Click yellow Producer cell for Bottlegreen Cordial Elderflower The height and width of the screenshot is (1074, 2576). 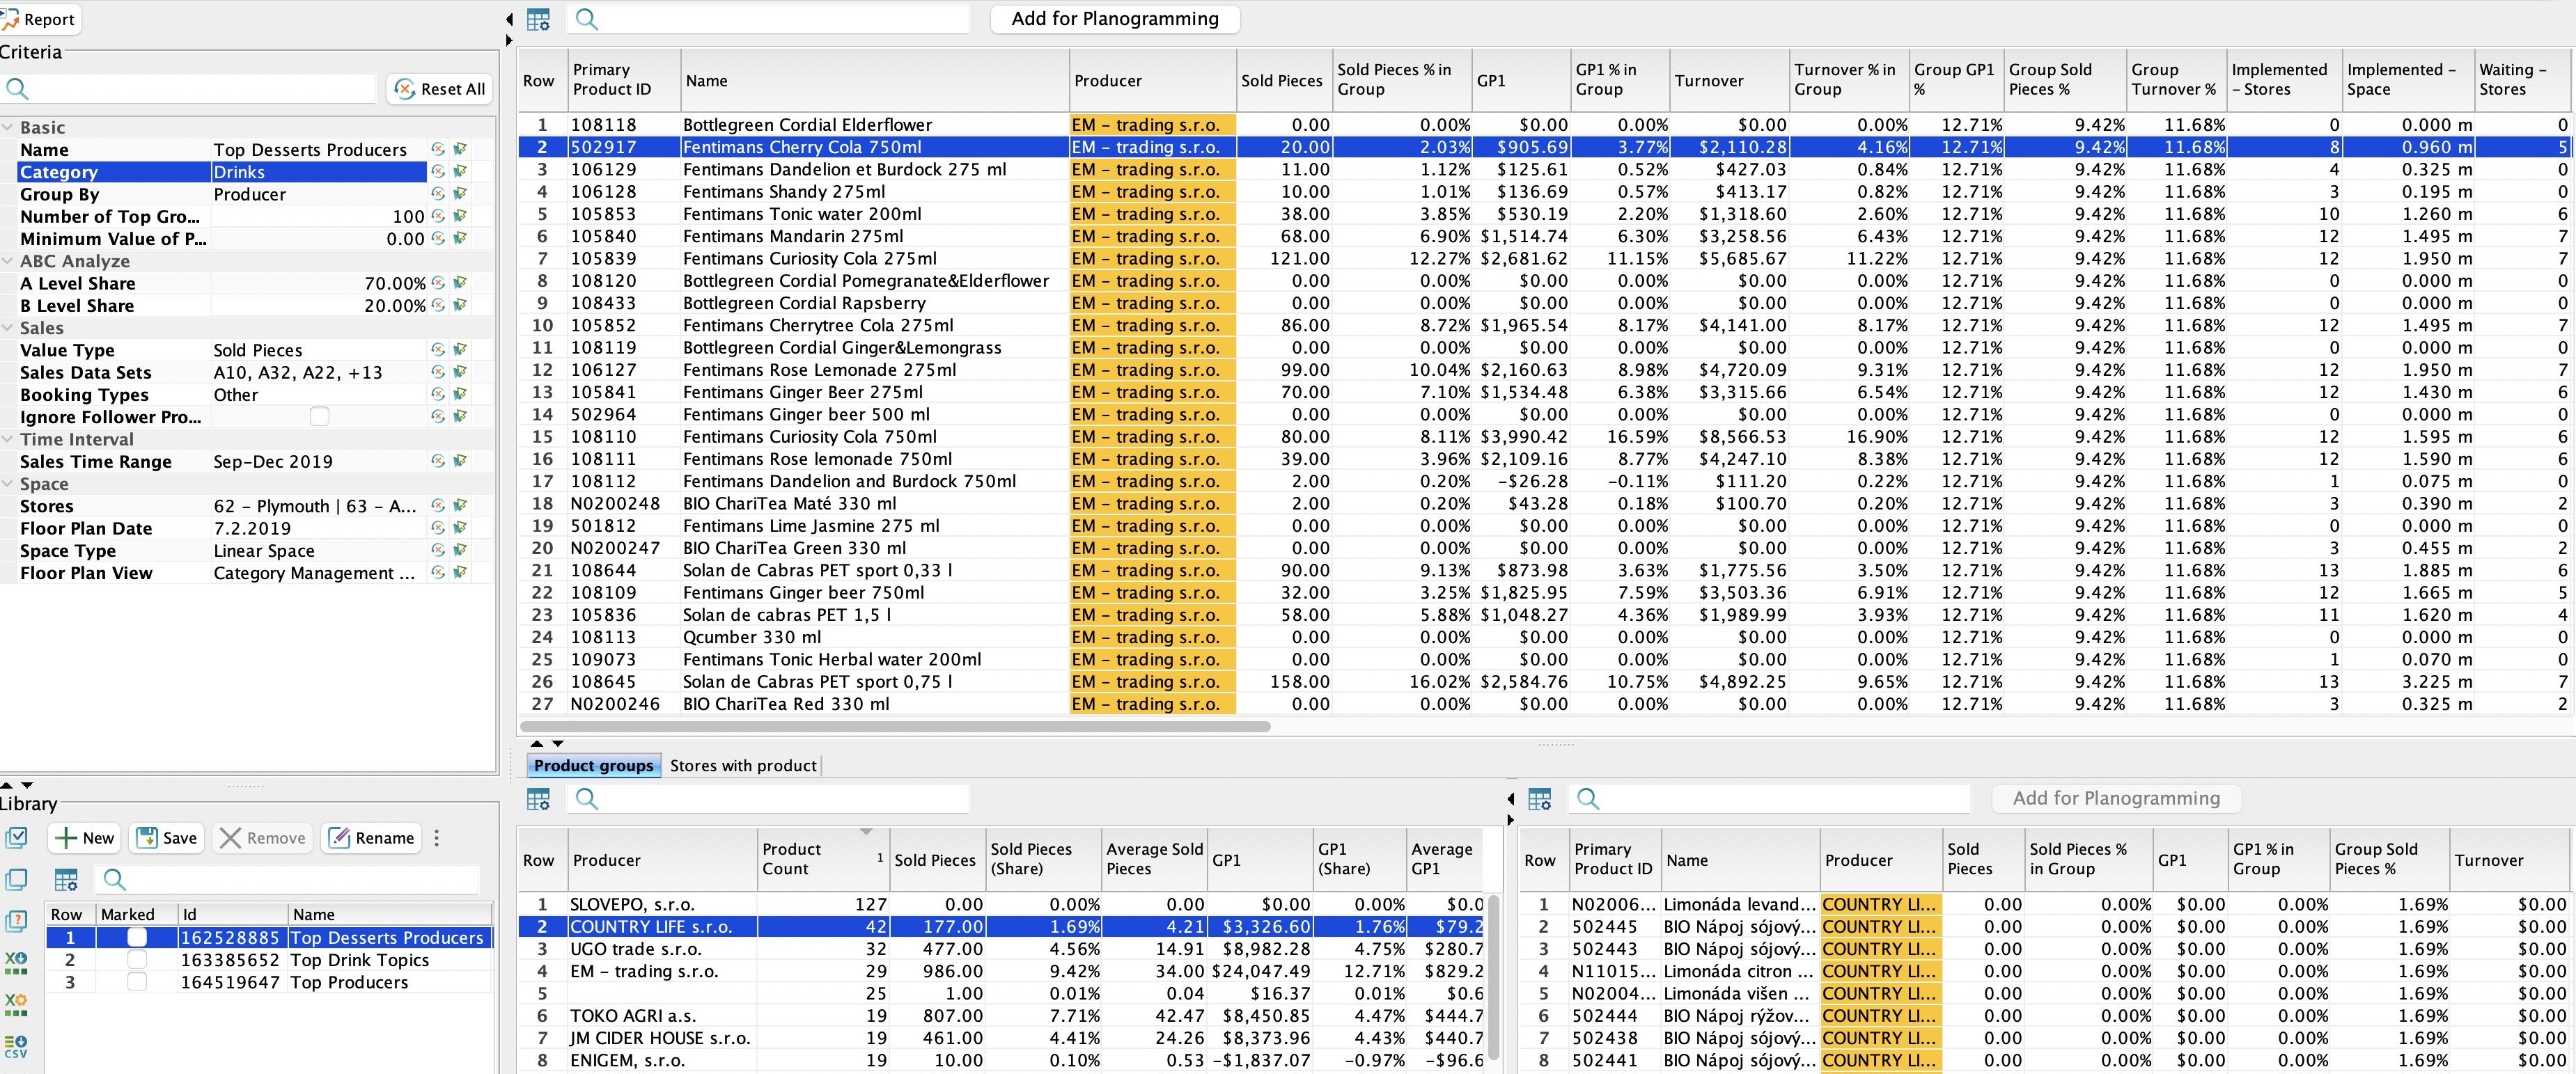[x=1152, y=124]
